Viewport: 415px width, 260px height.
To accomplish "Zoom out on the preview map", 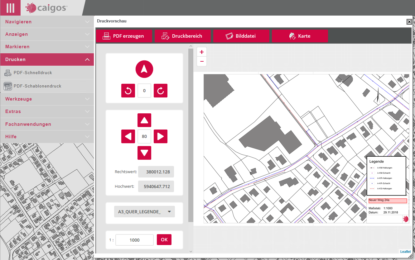I will pyautogui.click(x=202, y=61).
